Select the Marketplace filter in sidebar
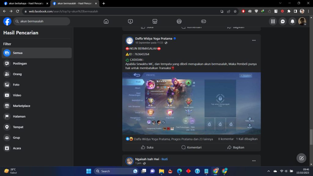Viewport: 313px width, 176px height. (x=37, y=106)
